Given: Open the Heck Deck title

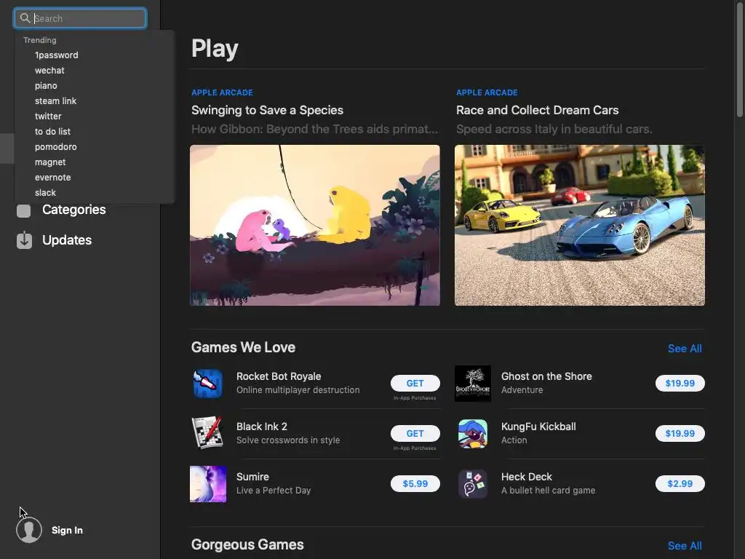Looking at the screenshot, I should click(x=527, y=477).
